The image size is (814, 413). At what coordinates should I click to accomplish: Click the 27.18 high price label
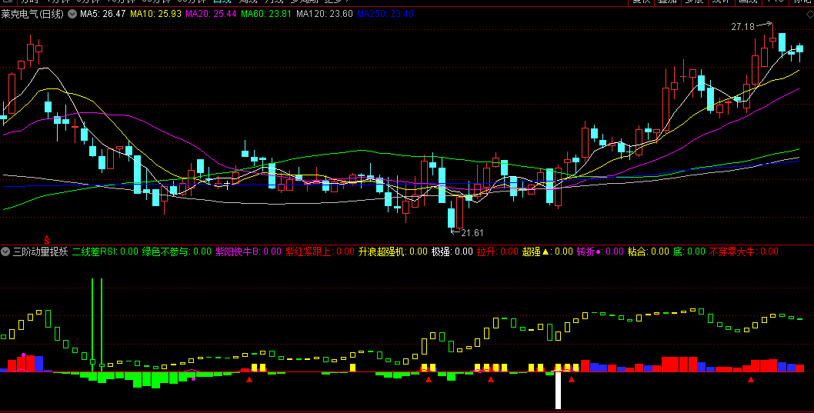tap(743, 27)
